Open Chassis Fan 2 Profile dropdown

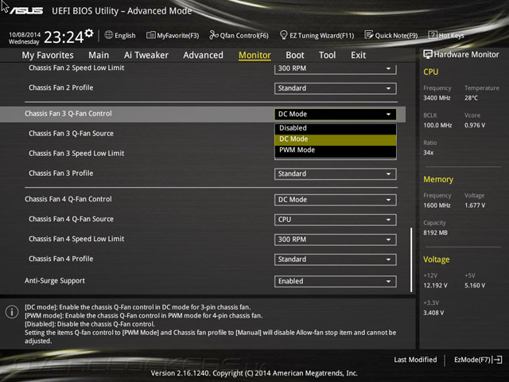pyautogui.click(x=336, y=88)
